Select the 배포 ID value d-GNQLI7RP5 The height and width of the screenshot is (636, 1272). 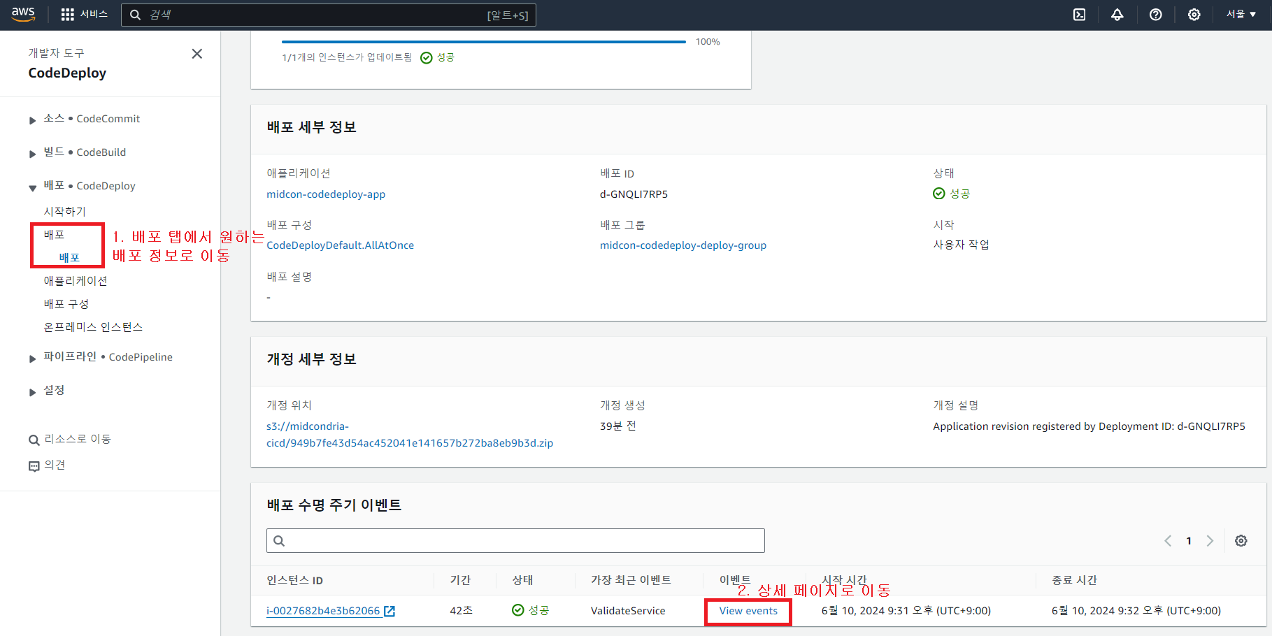634,194
